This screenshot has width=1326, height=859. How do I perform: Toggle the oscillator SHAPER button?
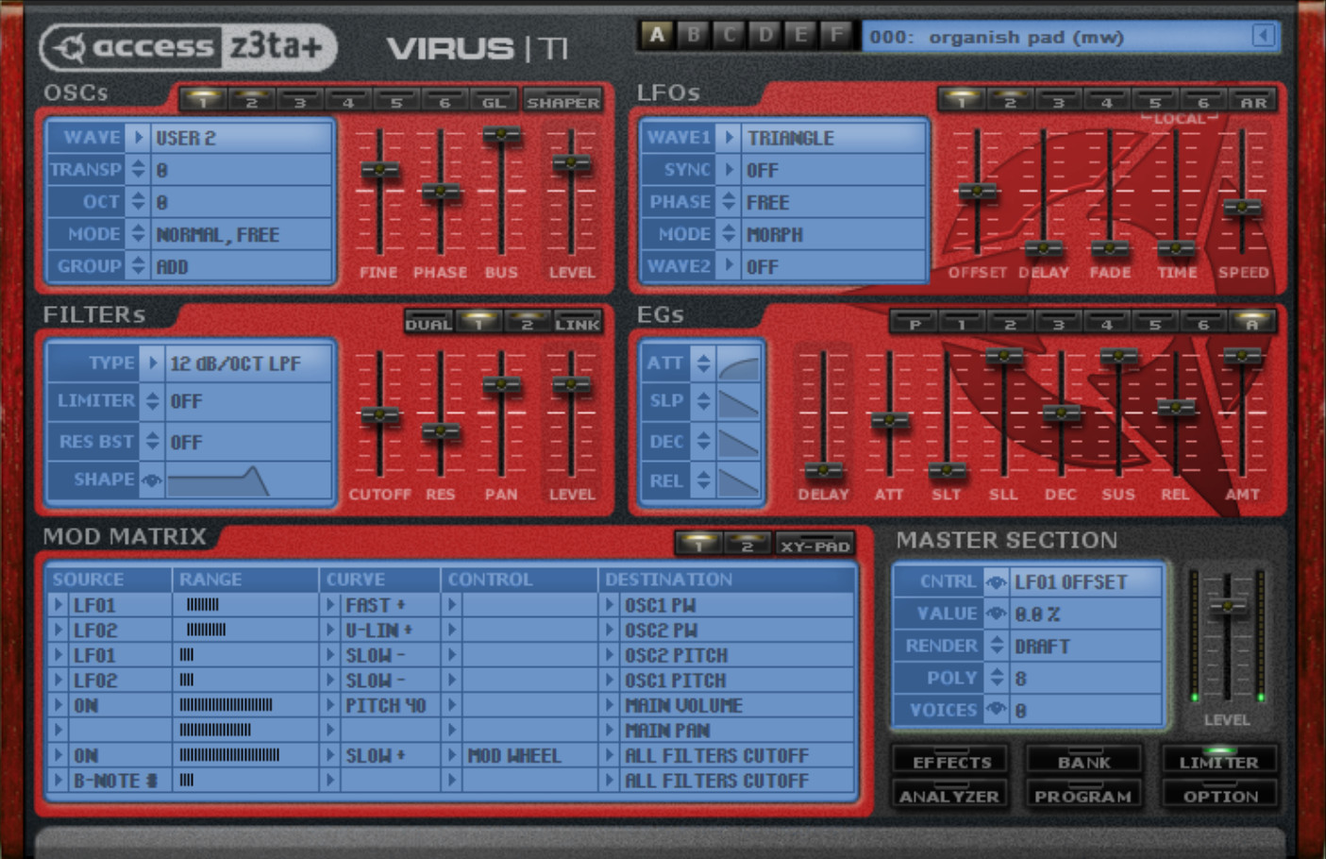[562, 102]
